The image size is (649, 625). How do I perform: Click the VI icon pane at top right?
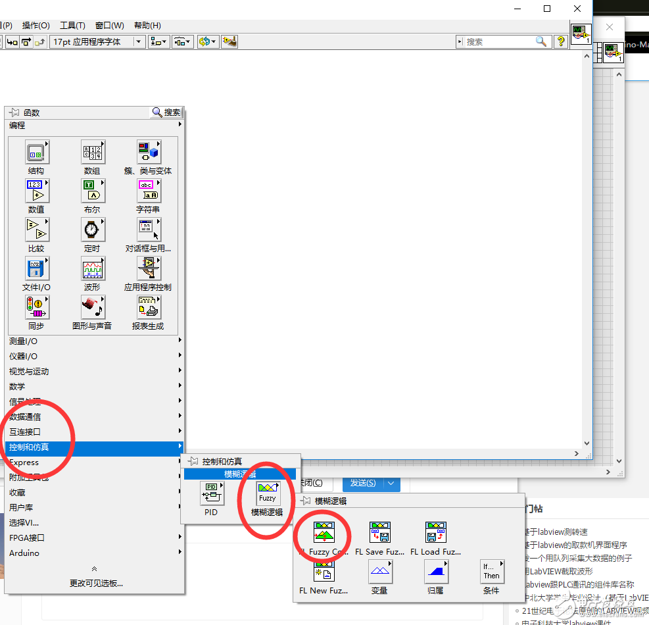tap(581, 34)
